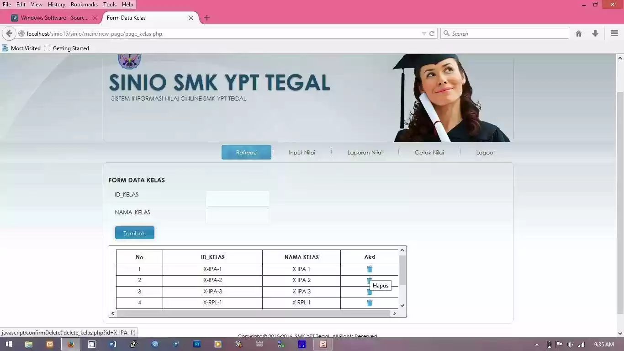Click the magnifier icon in the search bar
Viewport: 624px width, 351px height.
(446, 33)
